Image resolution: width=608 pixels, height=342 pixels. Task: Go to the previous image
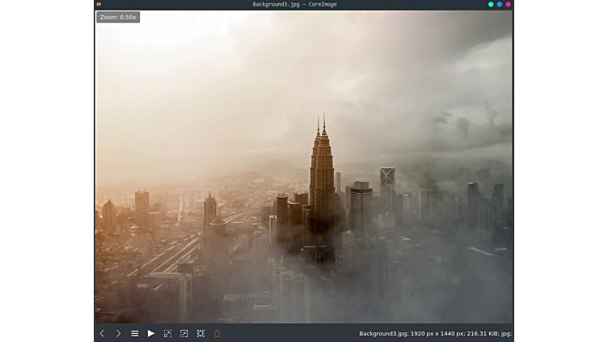102,333
